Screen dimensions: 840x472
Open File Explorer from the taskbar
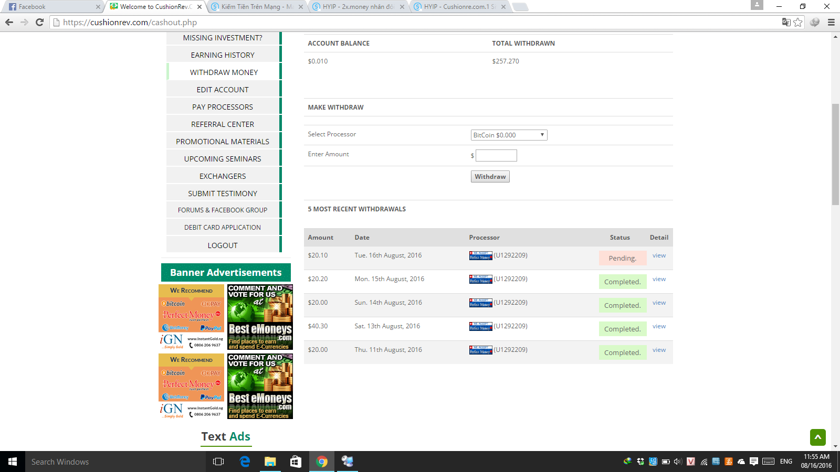[x=270, y=462]
